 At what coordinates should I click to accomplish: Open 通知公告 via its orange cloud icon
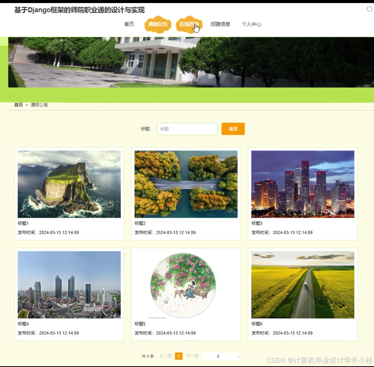(158, 24)
